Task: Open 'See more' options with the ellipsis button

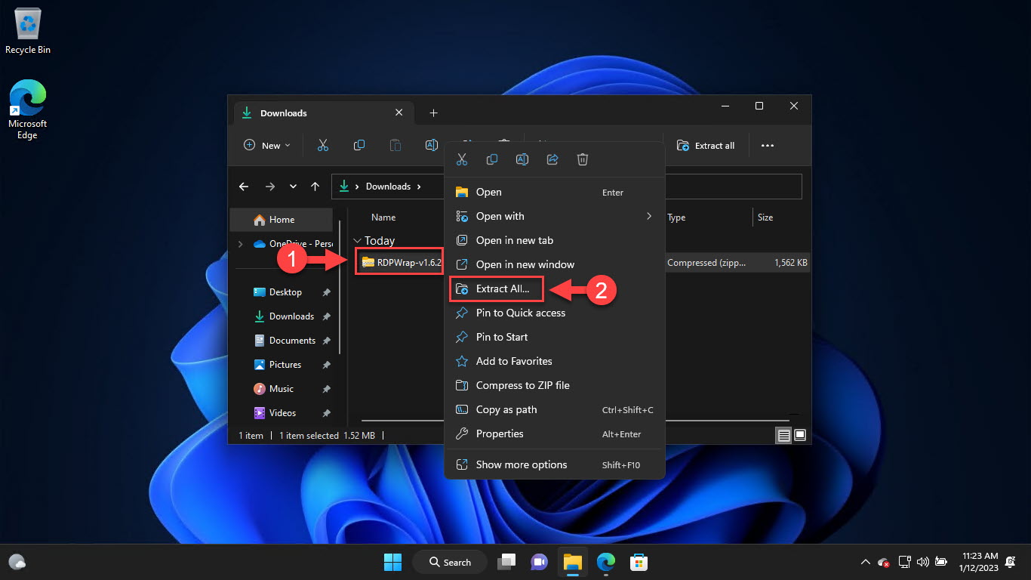Action: 768,145
